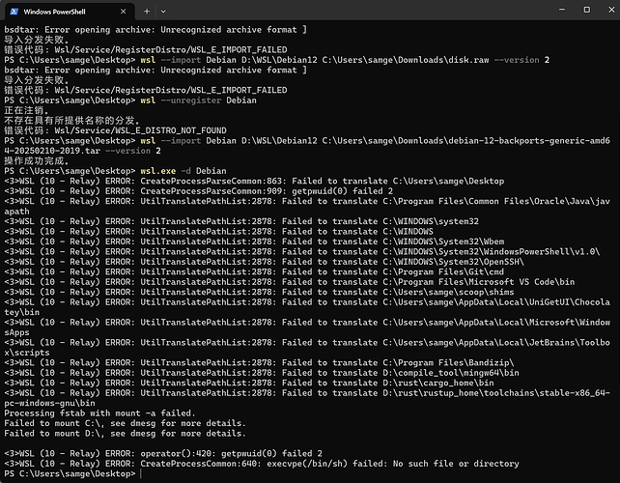Click the error line for System32\OpenSSH
The image size is (620, 483).
pos(265,262)
